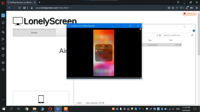Open Opera Speed Dial grid button
The width and height of the screenshot is (200, 112).
[x=24, y=8]
